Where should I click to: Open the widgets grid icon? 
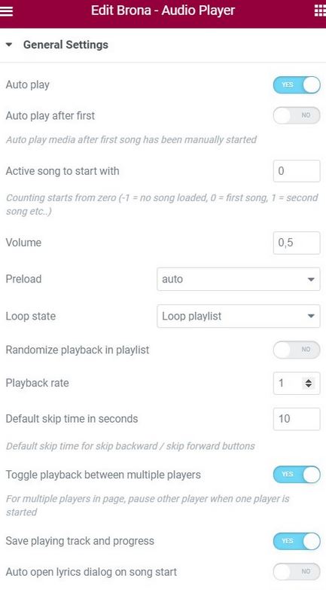click(x=320, y=11)
